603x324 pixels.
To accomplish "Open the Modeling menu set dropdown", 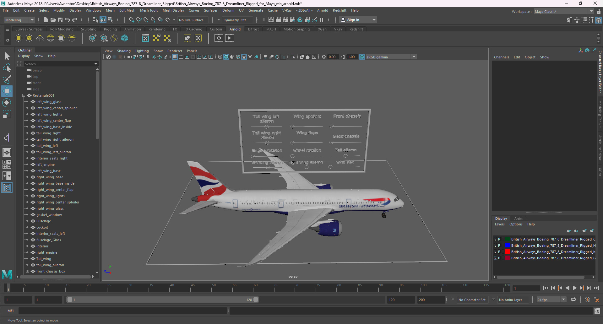I will click(x=19, y=20).
